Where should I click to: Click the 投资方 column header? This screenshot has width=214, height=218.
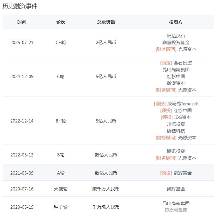pyautogui.click(x=176, y=22)
